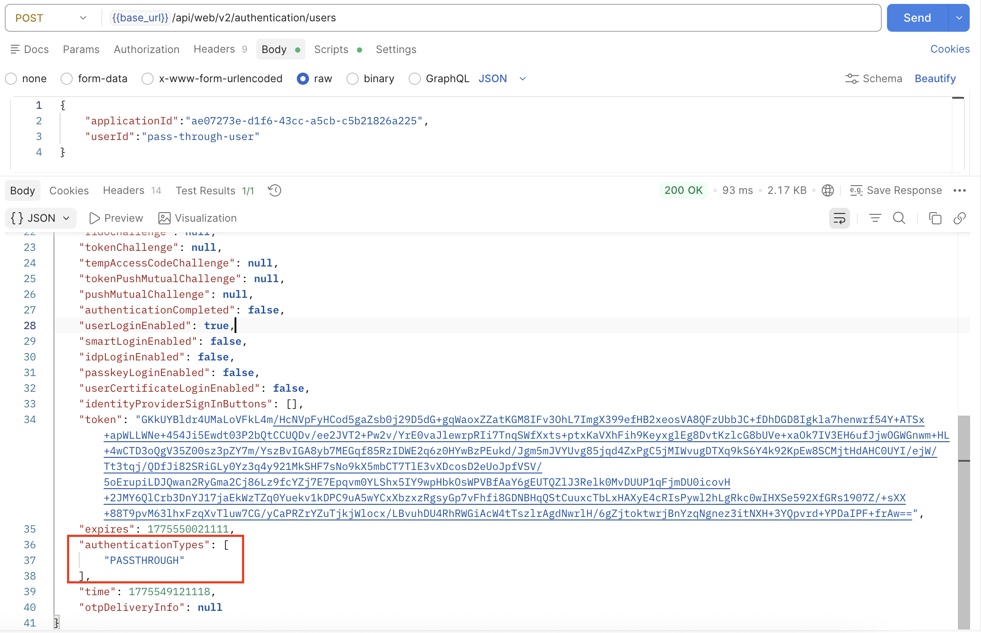Viewport: 981px width, 633px height.
Task: Click the JSON braces icon
Action: point(17,218)
